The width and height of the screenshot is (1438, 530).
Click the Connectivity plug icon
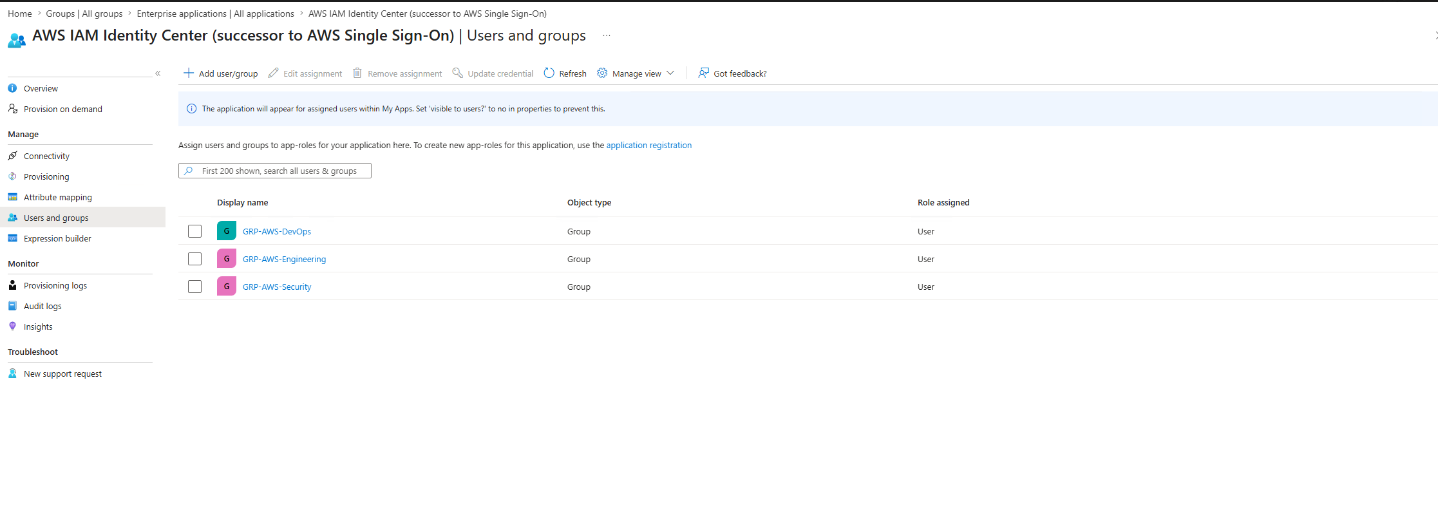coord(12,156)
